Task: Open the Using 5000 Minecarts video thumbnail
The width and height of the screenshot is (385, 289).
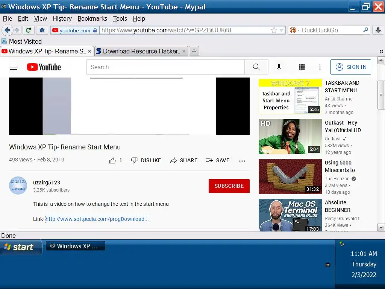Action: [290, 176]
